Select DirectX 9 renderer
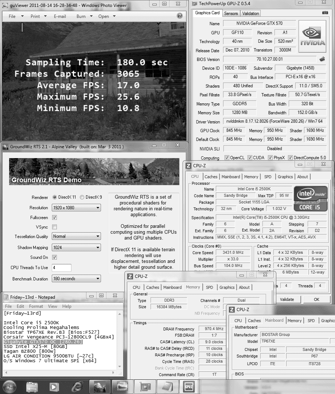 (x=82, y=197)
